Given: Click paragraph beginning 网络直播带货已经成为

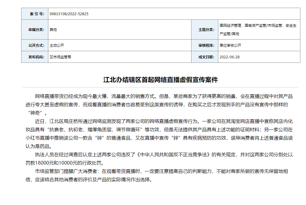Looking at the screenshot, I should (x=159, y=104).
